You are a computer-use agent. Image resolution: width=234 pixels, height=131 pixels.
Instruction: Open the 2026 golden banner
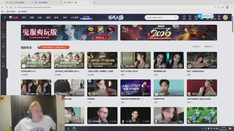click(169, 33)
